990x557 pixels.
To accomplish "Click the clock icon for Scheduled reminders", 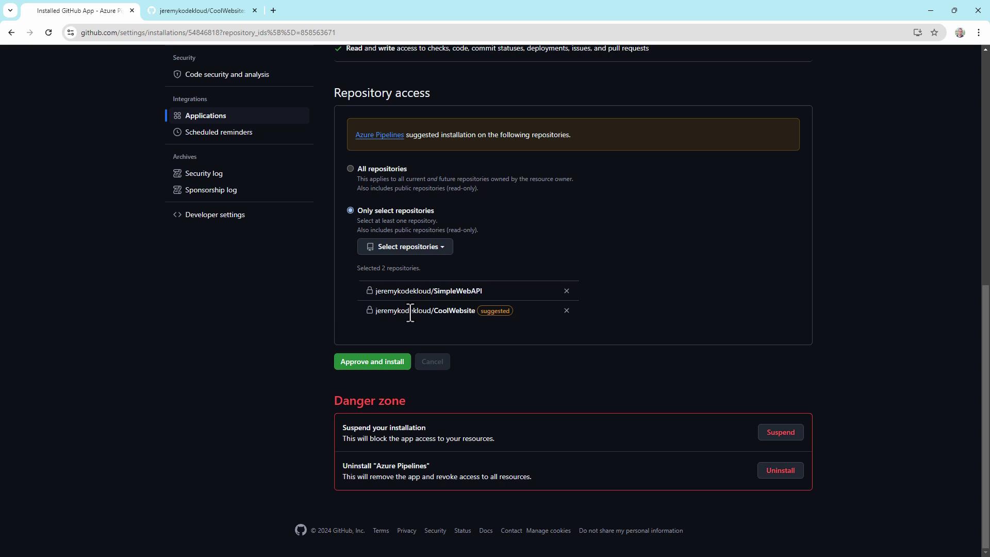I will pos(177,132).
